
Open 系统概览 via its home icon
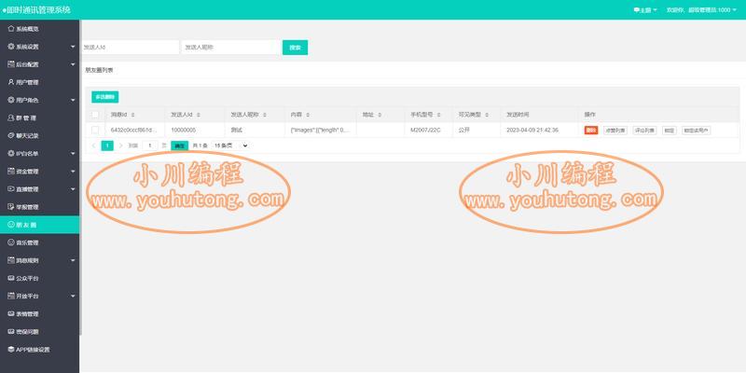11,29
